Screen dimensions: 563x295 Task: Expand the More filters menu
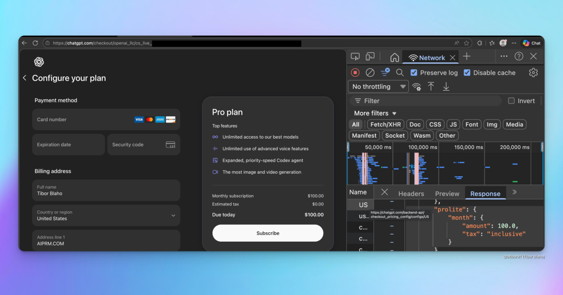(374, 113)
